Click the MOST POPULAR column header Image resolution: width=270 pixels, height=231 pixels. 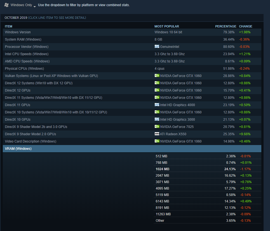pos(167,26)
